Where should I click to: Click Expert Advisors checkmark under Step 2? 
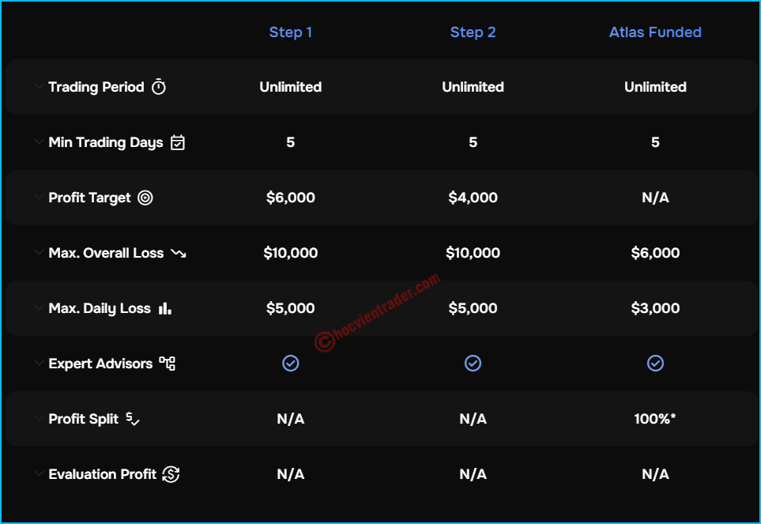tap(473, 363)
